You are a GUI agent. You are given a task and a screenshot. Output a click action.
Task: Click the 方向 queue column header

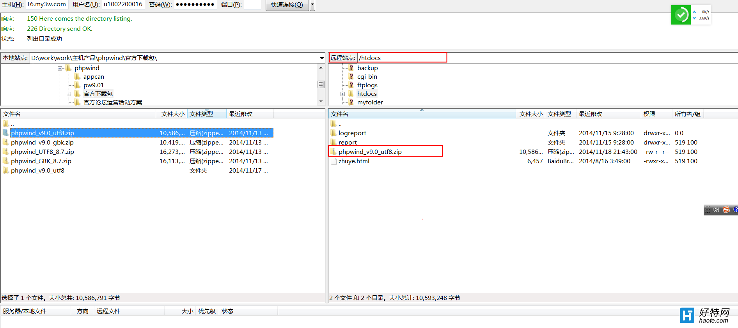tap(82, 311)
